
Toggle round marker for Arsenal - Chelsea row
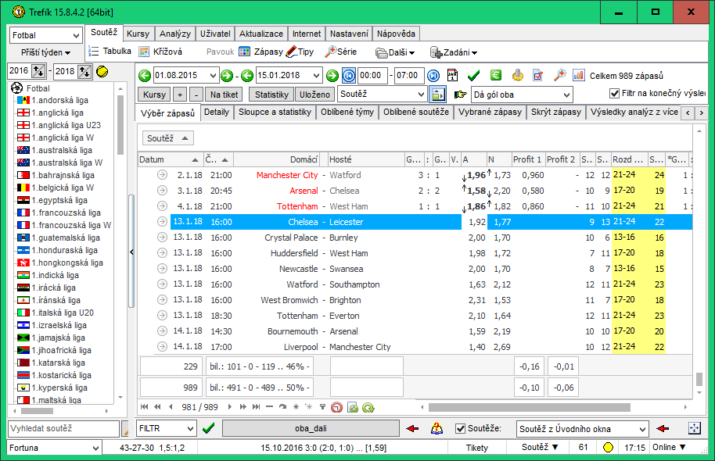coord(162,191)
